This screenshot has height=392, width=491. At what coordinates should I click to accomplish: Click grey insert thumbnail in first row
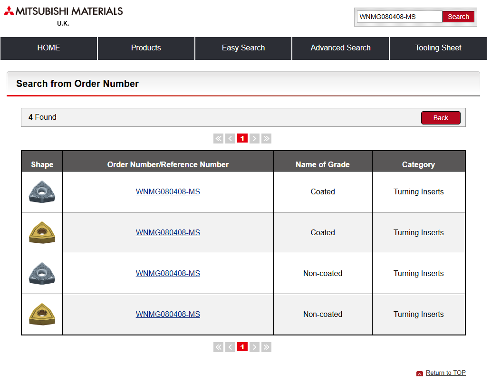coord(42,191)
